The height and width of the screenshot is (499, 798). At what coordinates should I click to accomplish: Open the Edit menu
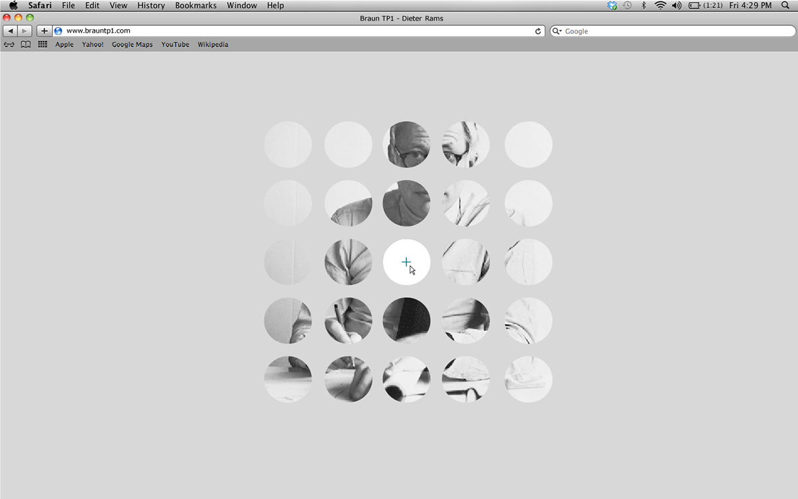[x=92, y=5]
